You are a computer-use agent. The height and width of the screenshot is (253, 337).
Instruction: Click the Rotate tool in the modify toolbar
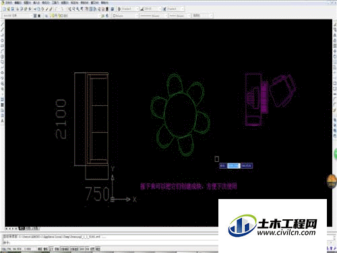[335, 57]
